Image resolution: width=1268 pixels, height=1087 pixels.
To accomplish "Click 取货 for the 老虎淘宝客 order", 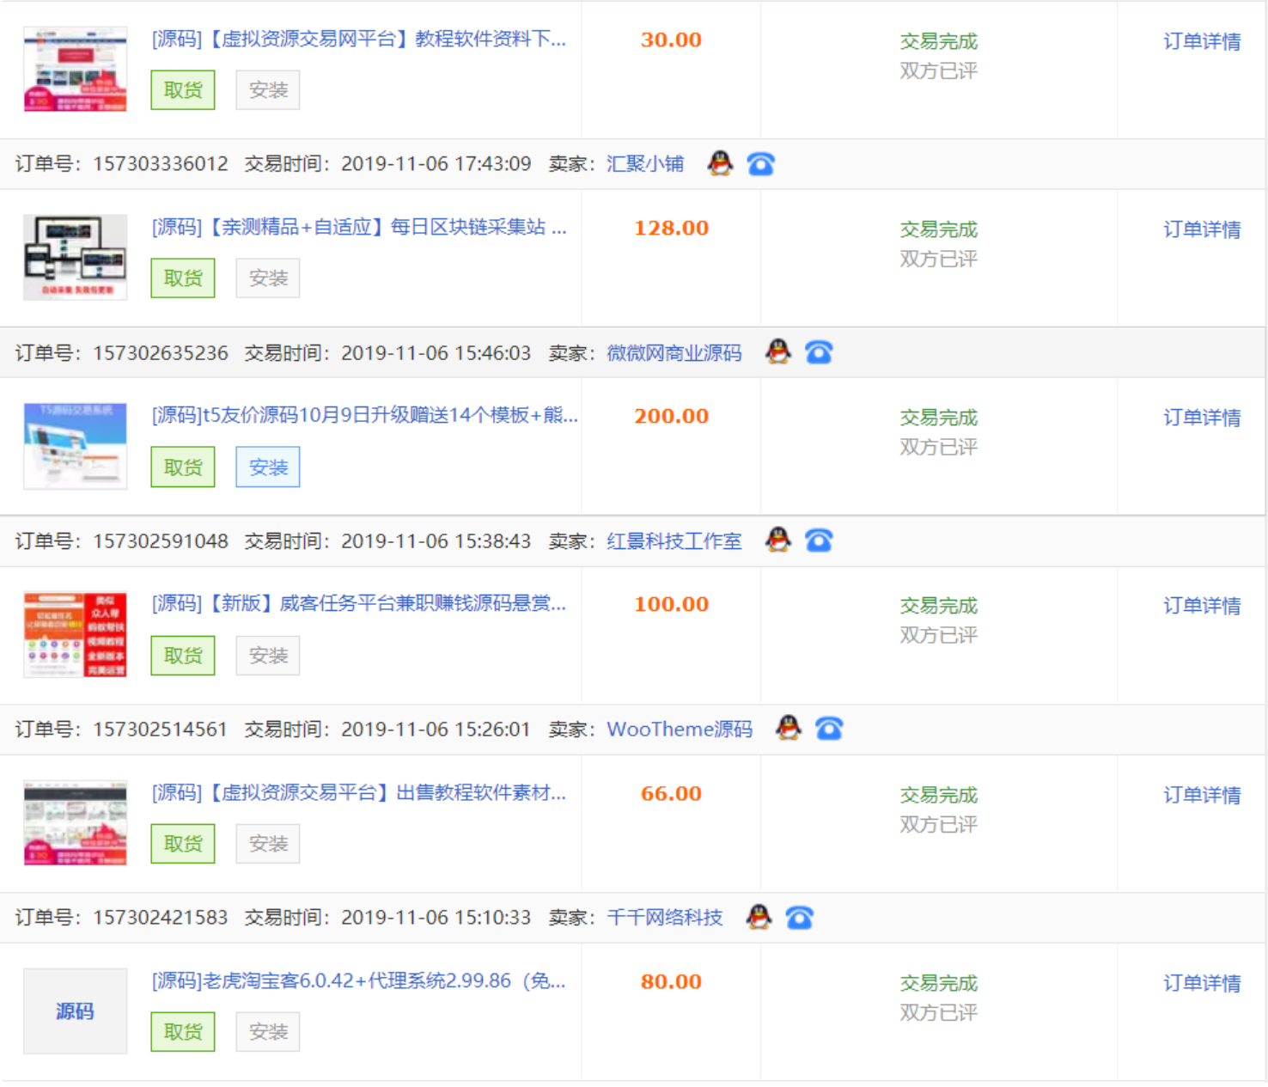I will pyautogui.click(x=182, y=1031).
